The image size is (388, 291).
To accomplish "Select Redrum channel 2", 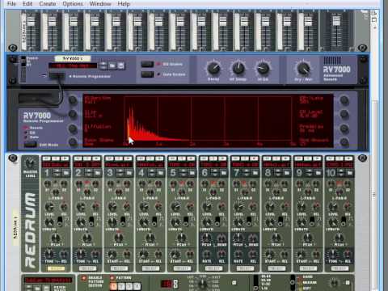I will pos(87,268).
